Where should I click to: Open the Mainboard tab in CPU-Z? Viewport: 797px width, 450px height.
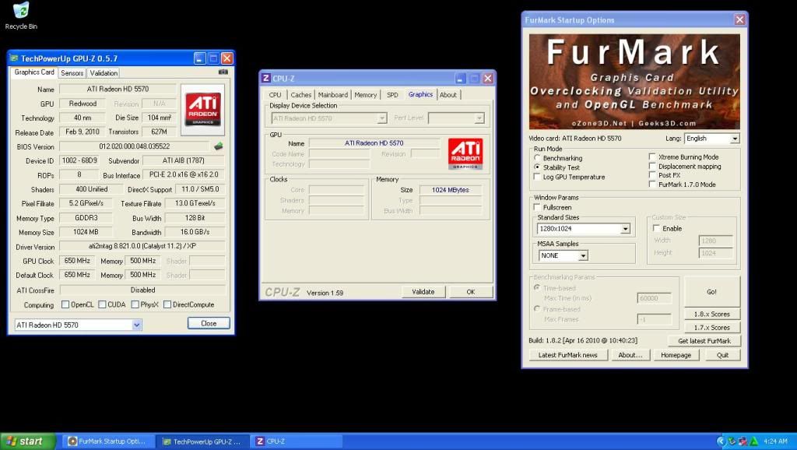[333, 94]
